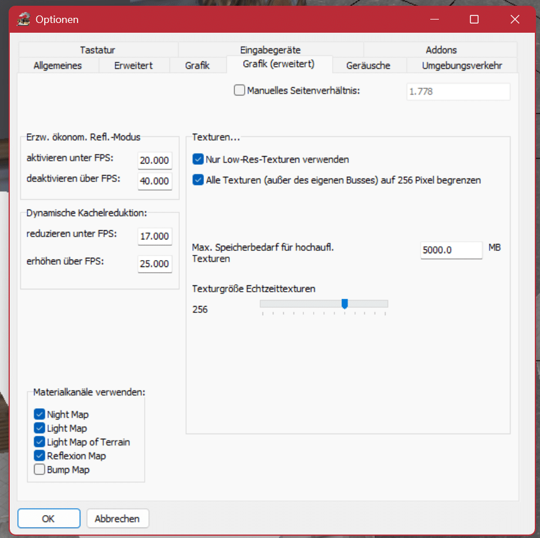Click the Max. Speicherbedarf 5000.0 field
This screenshot has height=538, width=540.
[451, 250]
